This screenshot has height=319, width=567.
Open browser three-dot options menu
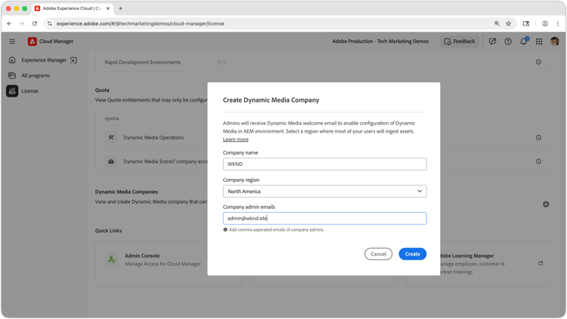click(x=558, y=23)
